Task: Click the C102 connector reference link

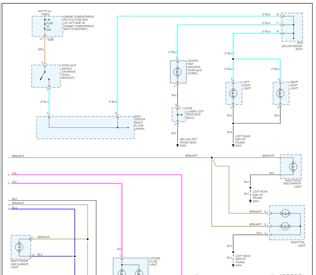Action: (x=51, y=39)
